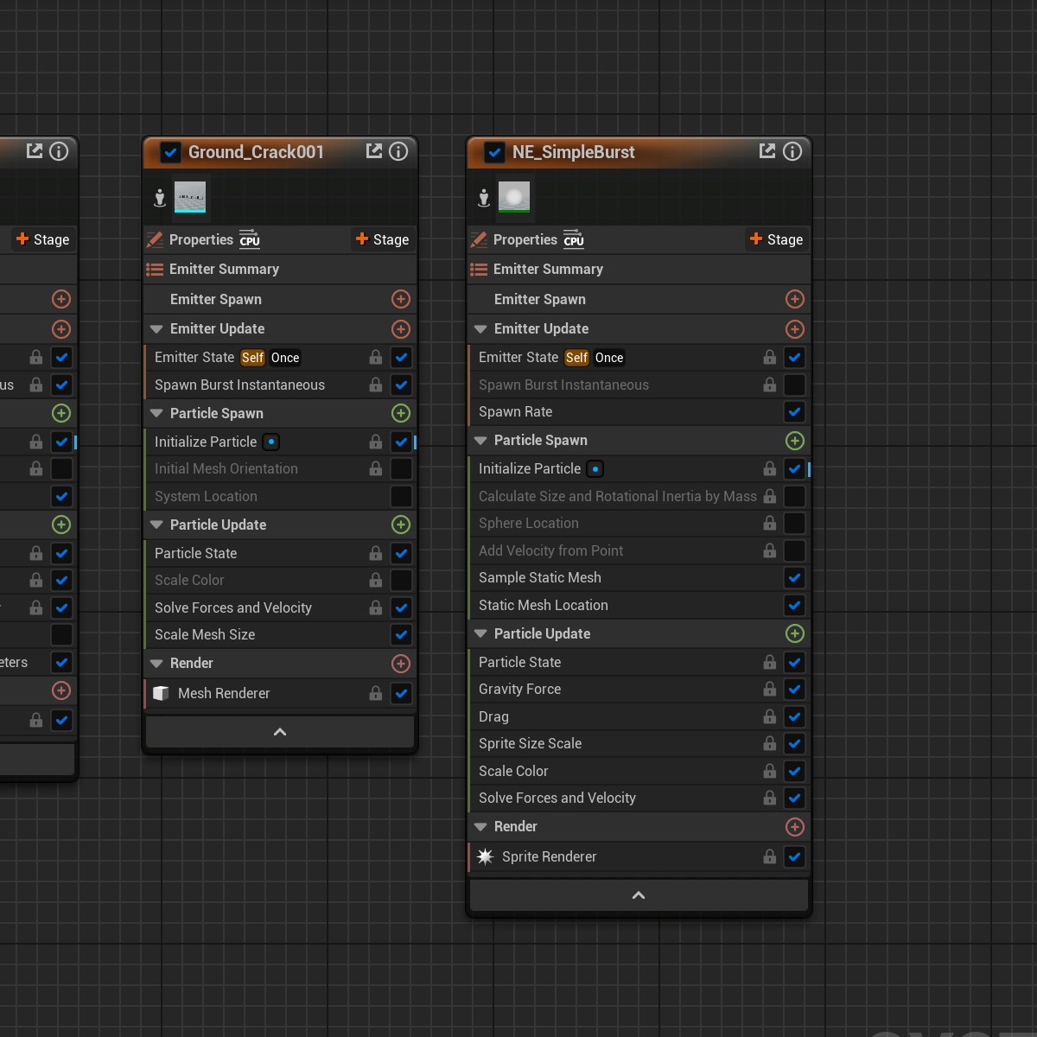Collapse NE_SimpleBurst Emitter Update section
This screenshot has width=1037, height=1037.
480,328
